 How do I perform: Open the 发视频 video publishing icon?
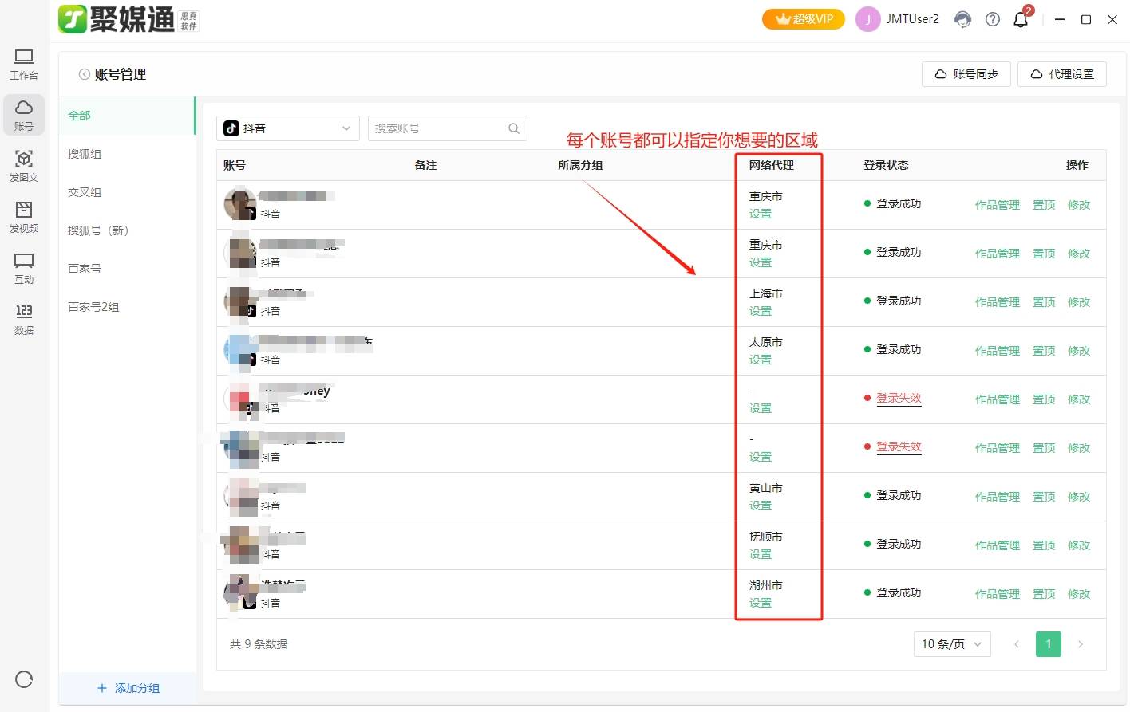(24, 216)
